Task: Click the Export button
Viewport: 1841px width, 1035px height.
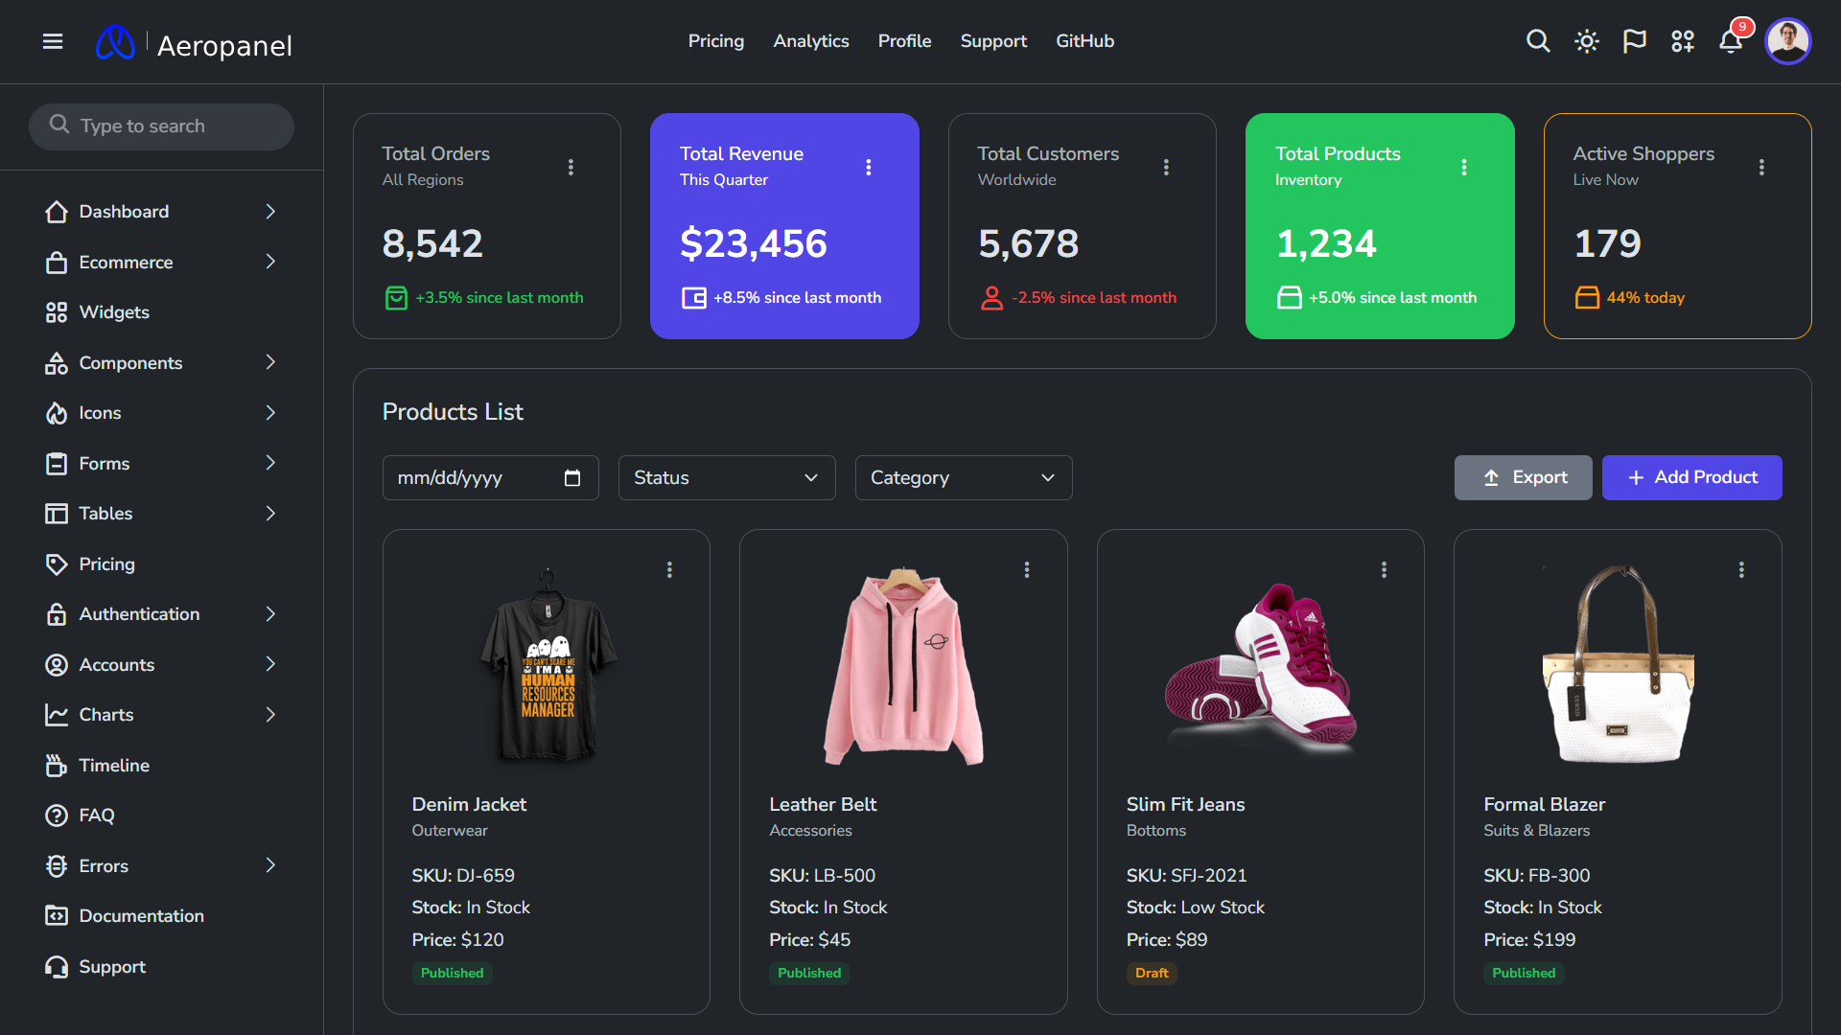Action: click(x=1523, y=477)
